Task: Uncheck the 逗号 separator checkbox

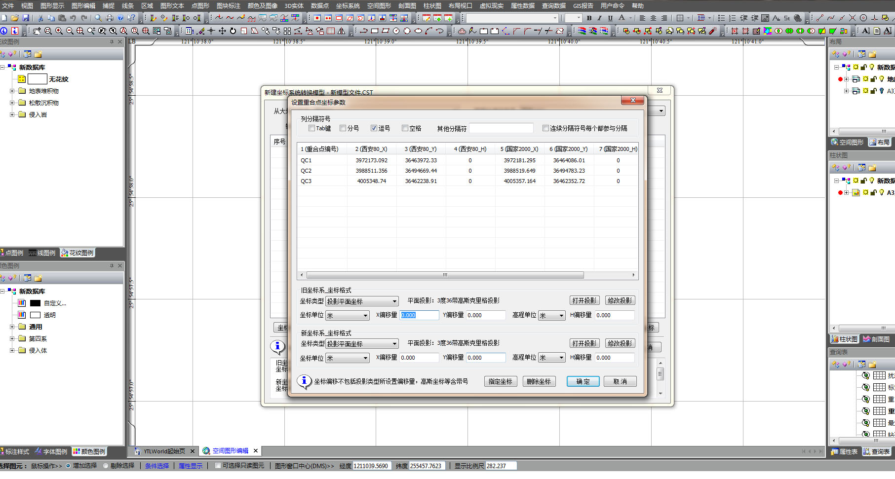Action: pos(374,128)
